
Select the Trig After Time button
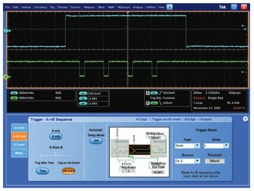click(43, 171)
